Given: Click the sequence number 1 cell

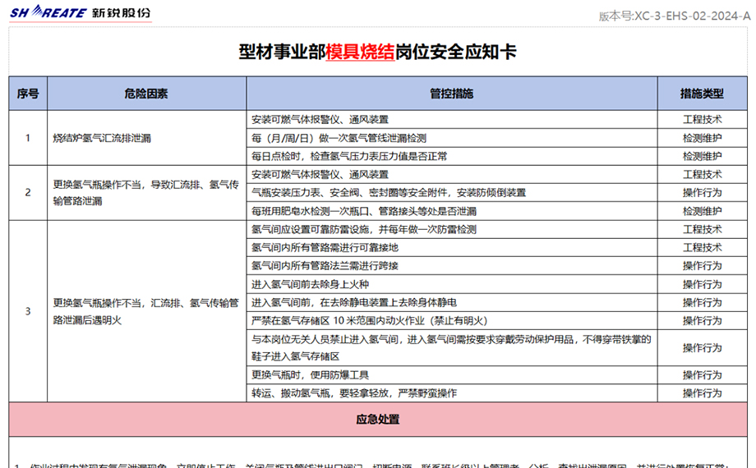Looking at the screenshot, I should (28, 138).
